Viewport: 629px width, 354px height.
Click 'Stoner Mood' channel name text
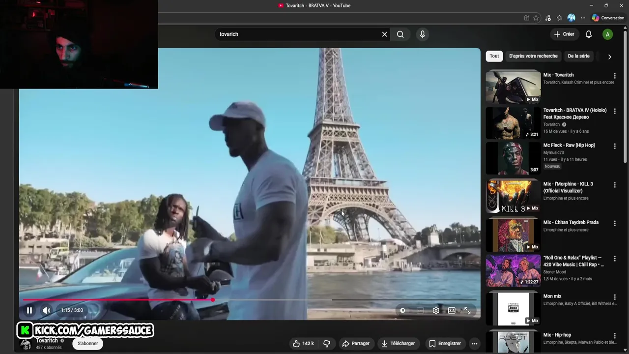pos(555,272)
